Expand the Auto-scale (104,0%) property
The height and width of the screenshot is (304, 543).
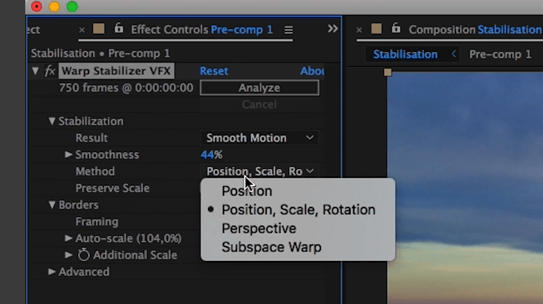tap(68, 238)
